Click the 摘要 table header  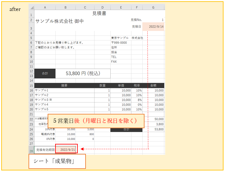(x=64, y=85)
